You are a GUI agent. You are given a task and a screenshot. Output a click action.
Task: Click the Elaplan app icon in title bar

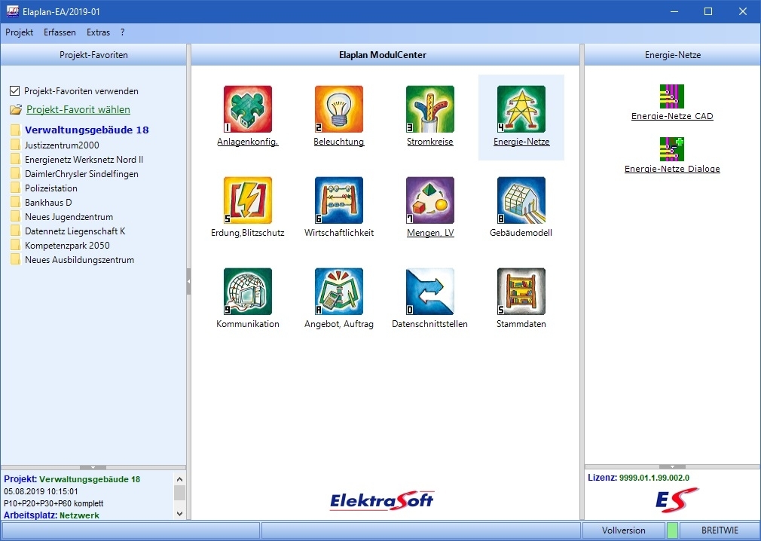pos(13,11)
